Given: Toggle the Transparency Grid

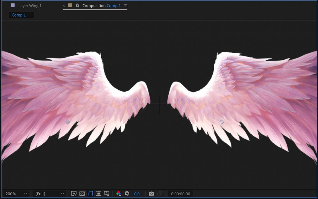Looking at the screenshot, I should point(82,193).
